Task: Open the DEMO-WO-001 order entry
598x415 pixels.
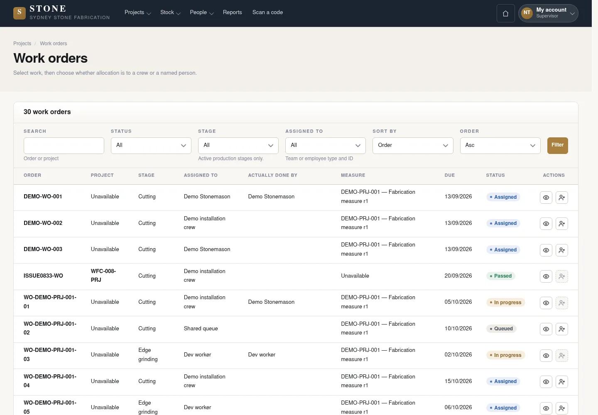Action: (43, 197)
